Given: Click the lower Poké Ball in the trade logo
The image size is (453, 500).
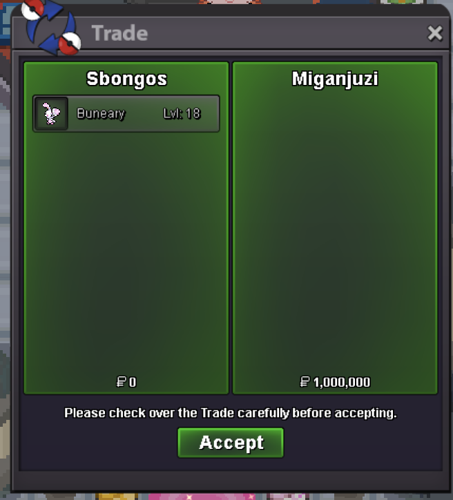Looking at the screenshot, I should pos(70,44).
